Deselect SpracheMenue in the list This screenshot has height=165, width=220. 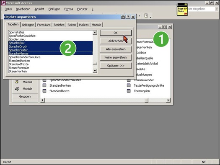(x=51, y=54)
